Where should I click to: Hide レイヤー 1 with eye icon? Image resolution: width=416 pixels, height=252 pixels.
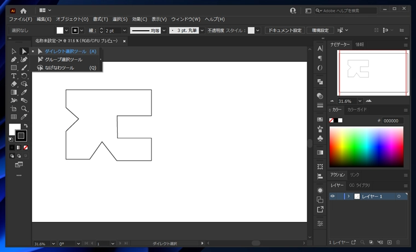332,196
